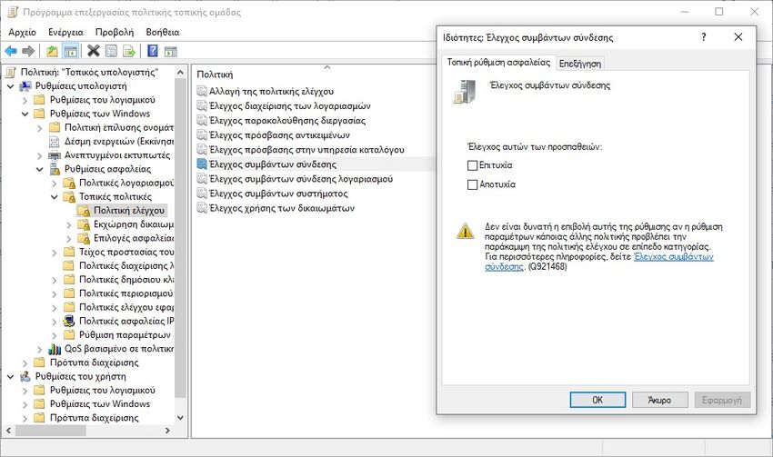Click the computer icon of Ρυθμίσεις υπολογιστή
Image resolution: width=773 pixels, height=457 pixels.
tap(25, 86)
